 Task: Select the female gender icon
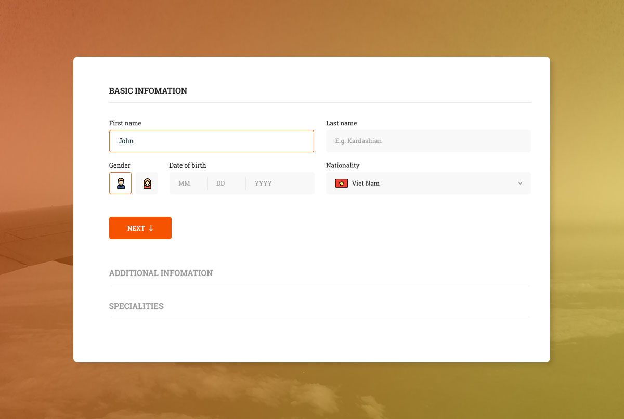coord(147,183)
